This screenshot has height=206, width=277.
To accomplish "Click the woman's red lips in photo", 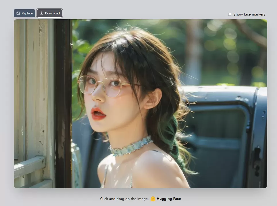I will (98, 114).
